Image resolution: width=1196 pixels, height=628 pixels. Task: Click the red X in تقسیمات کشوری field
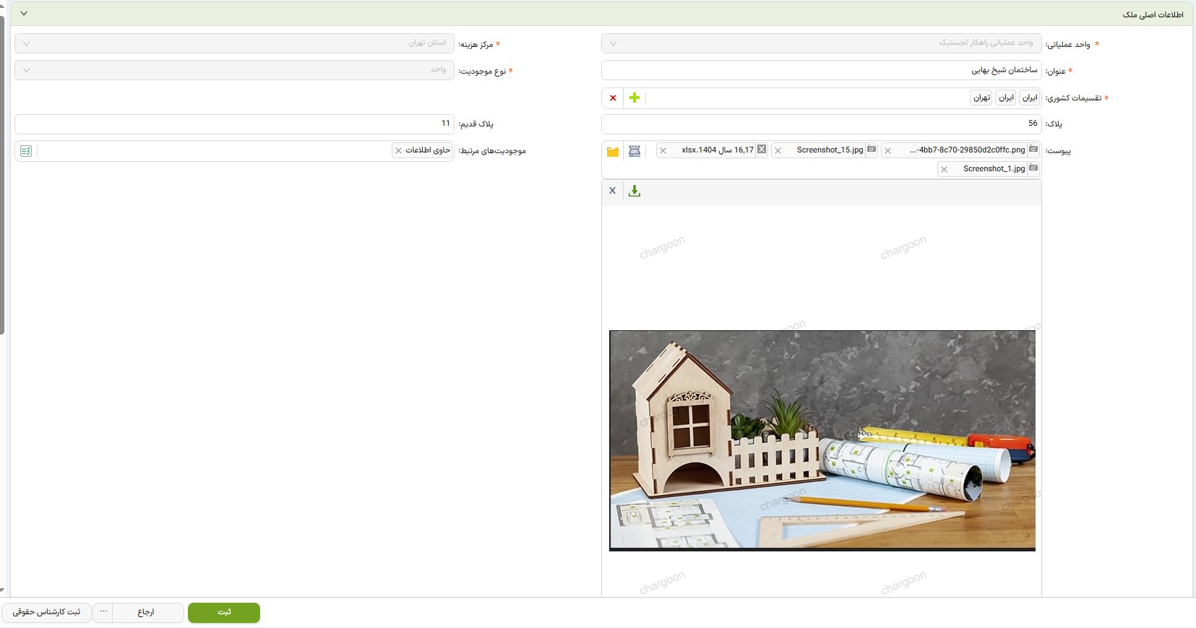point(613,98)
